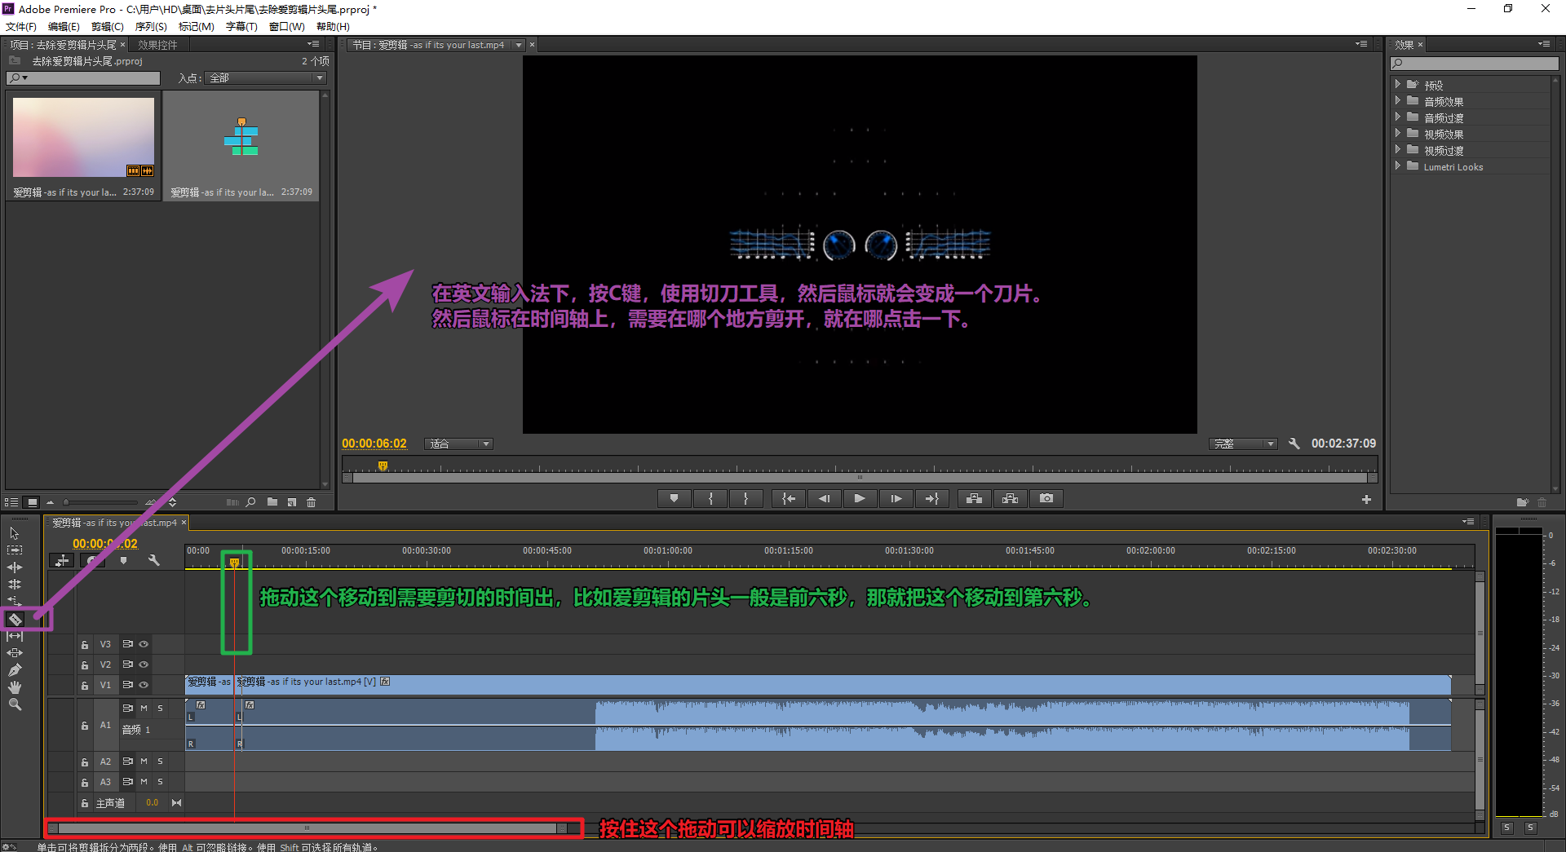Open the button editor plus icon

click(1366, 500)
